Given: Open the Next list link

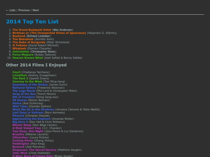Looking at the screenshot, I should click(36, 10).
